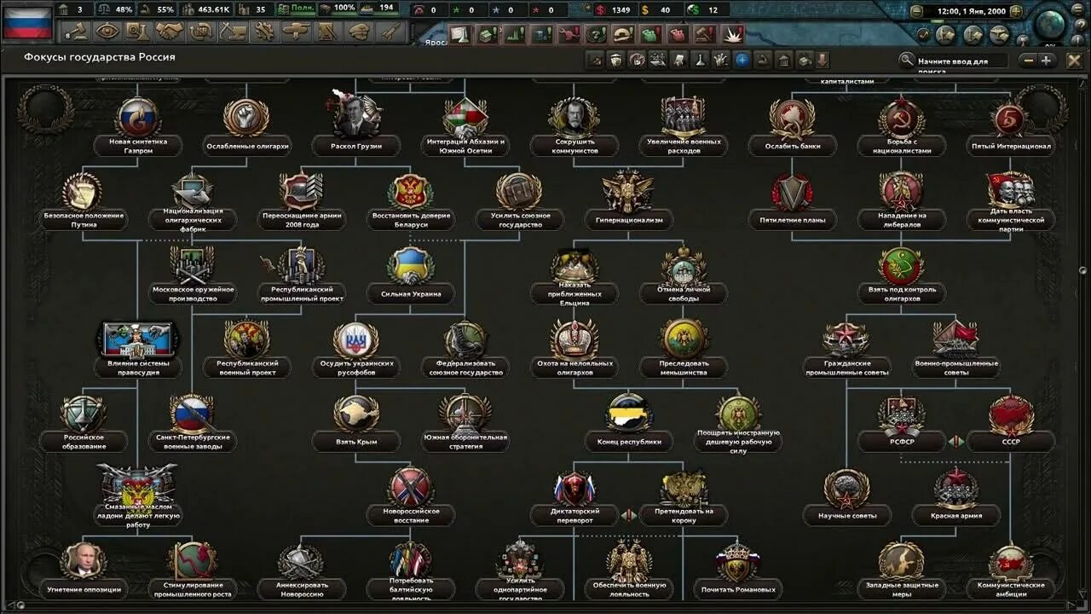Viewport: 1091px width, 614px height.
Task: Open the white-flag alert icon in alerts row
Action: [460, 35]
